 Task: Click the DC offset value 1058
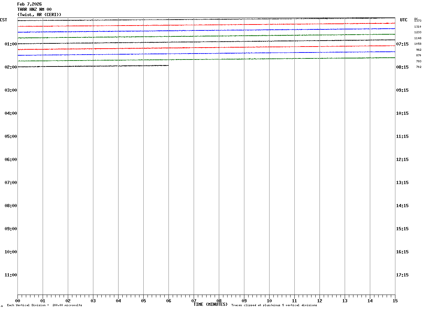(418, 44)
